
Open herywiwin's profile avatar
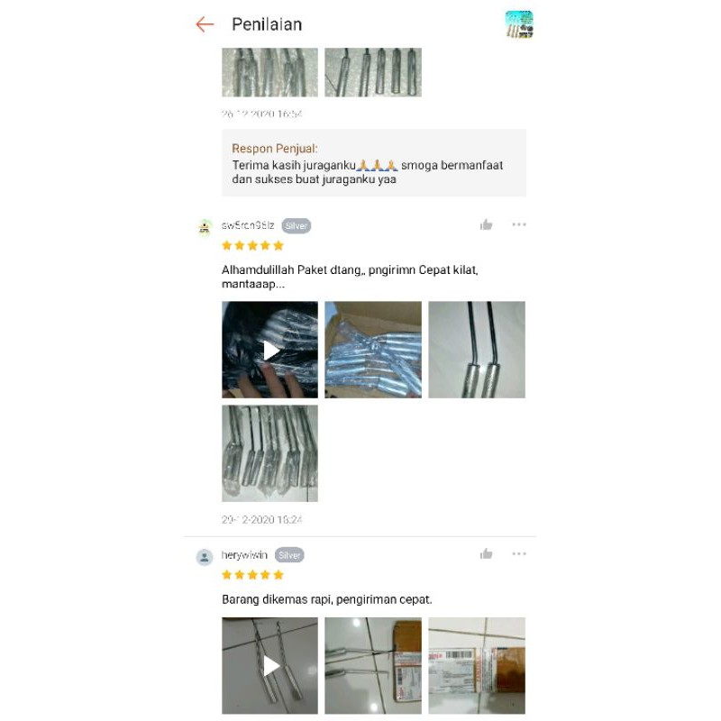click(205, 557)
